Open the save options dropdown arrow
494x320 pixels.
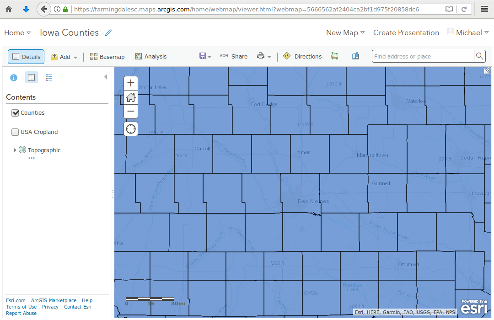(x=209, y=57)
